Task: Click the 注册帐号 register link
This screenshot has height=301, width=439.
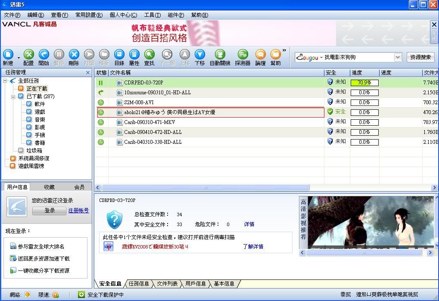Action: pyautogui.click(x=78, y=211)
